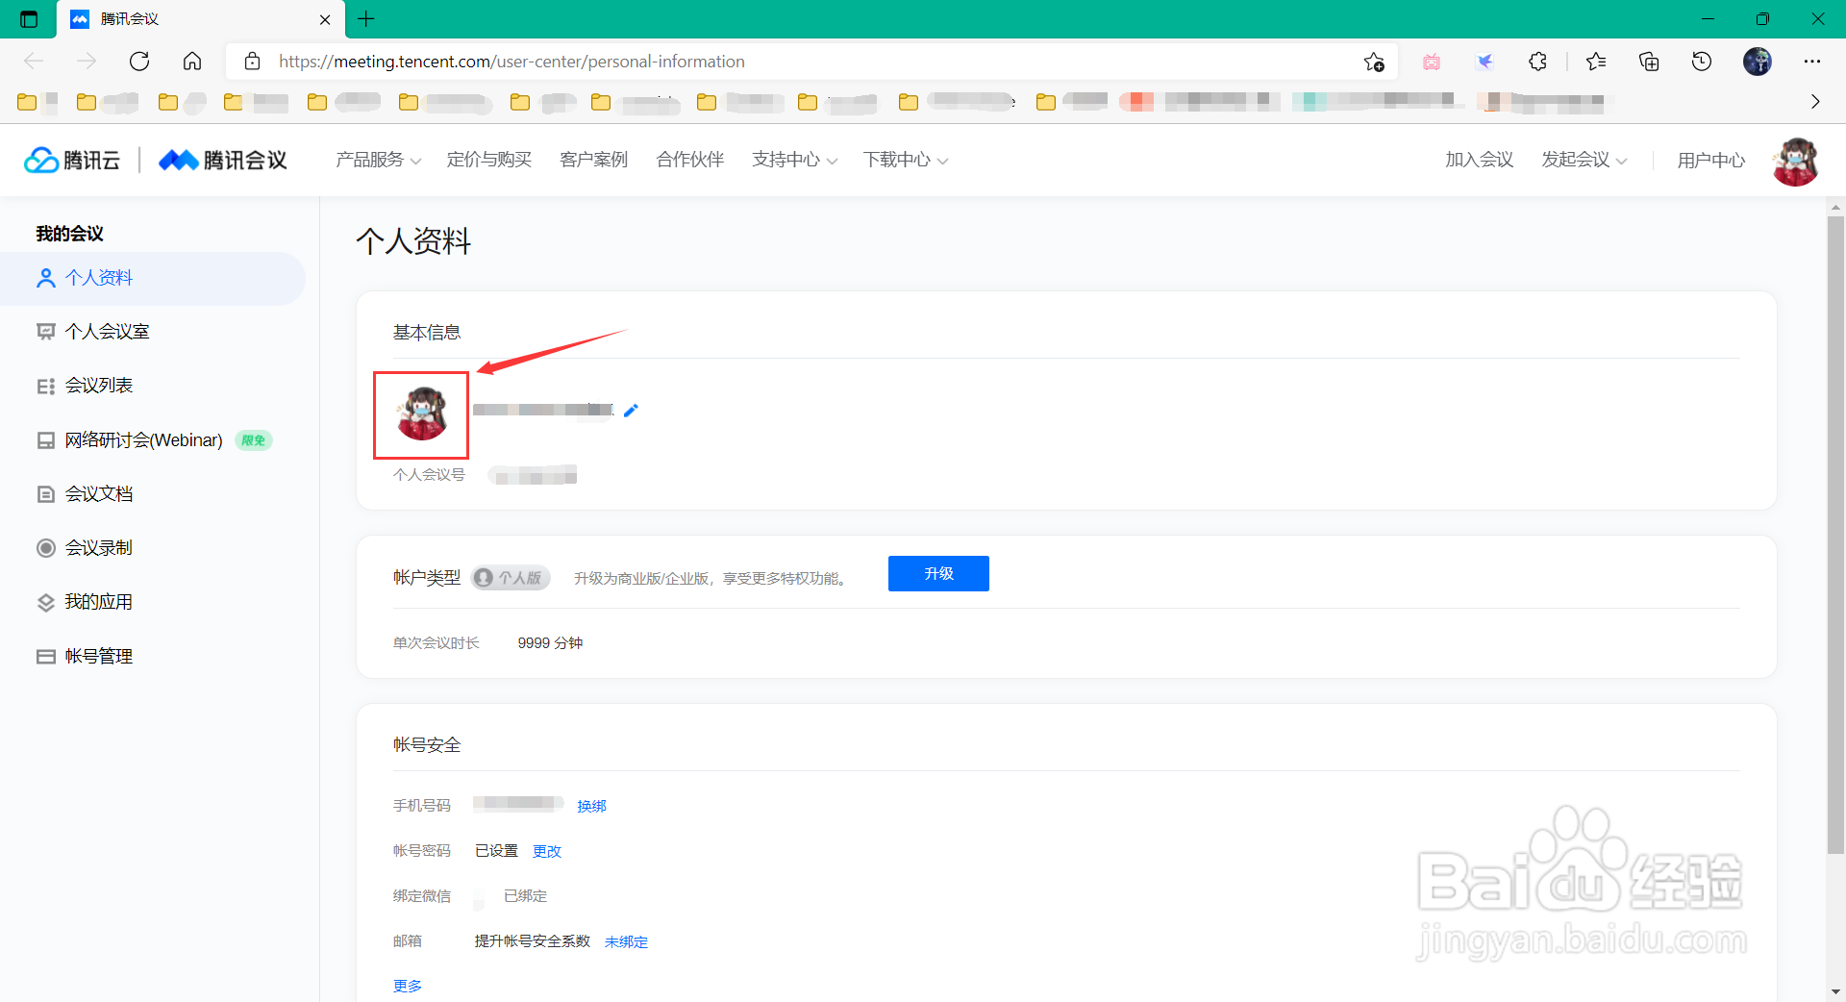Click the profile avatar picture
Screen dimensions: 1846x1002
[421, 413]
